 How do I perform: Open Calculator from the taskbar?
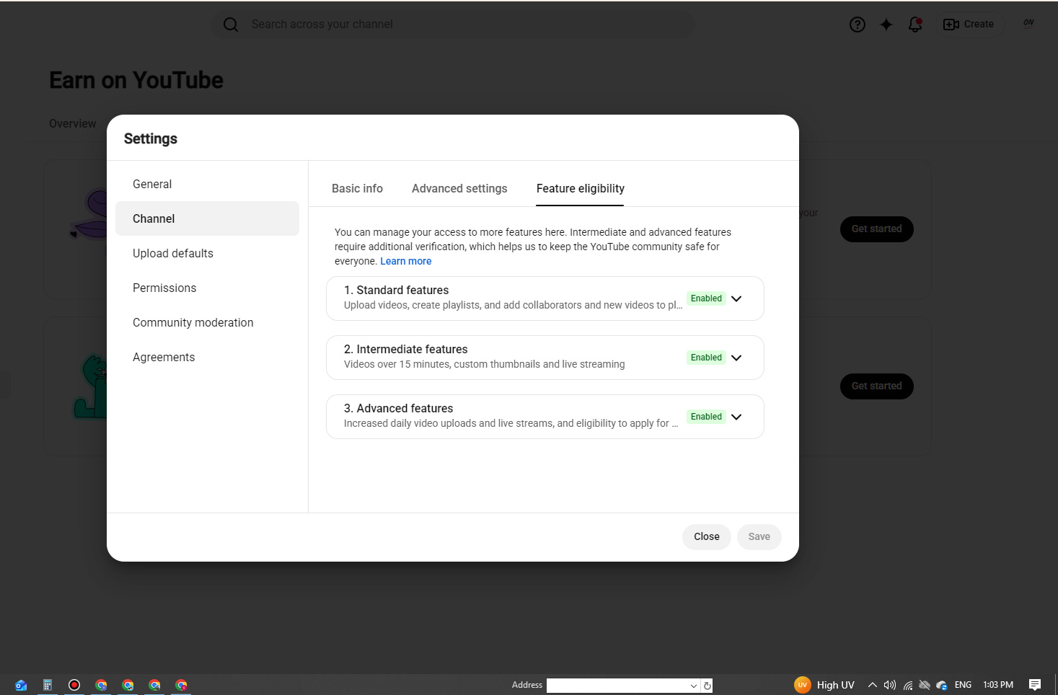[48, 685]
